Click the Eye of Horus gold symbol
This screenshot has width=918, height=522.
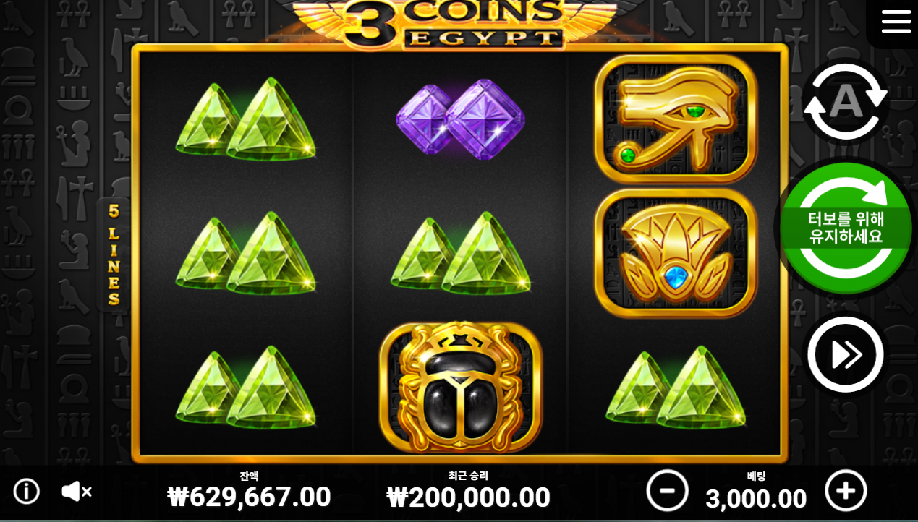pyautogui.click(x=676, y=119)
